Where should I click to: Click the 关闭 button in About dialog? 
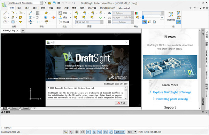[x=121, y=103]
